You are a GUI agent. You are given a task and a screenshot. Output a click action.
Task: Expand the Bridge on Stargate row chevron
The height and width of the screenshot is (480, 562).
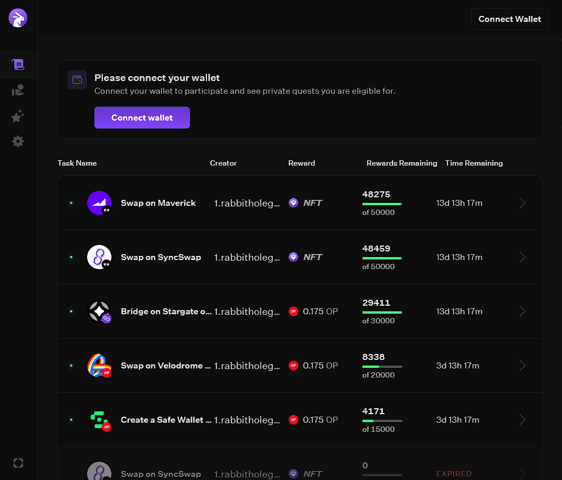(x=522, y=311)
